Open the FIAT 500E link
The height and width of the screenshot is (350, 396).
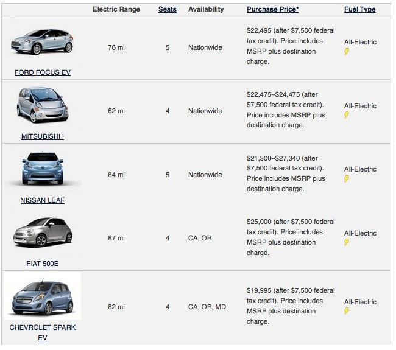[x=43, y=264]
